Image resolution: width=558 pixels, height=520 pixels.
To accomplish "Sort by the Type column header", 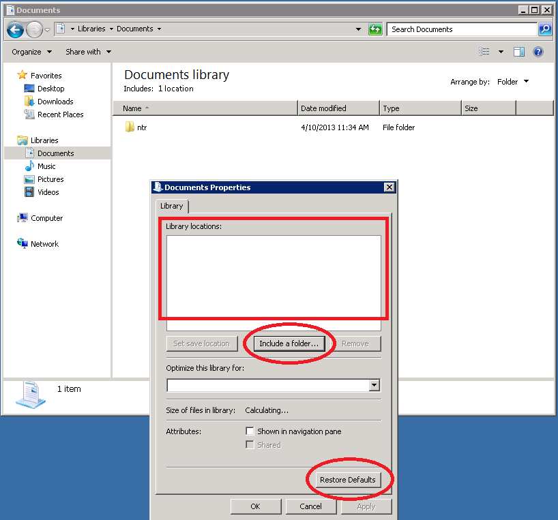I will [x=420, y=108].
